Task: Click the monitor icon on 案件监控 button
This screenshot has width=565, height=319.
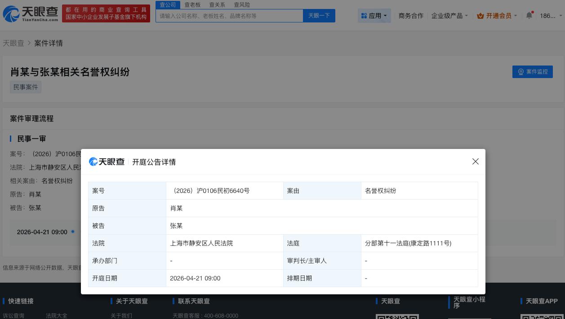Action: coord(521,72)
